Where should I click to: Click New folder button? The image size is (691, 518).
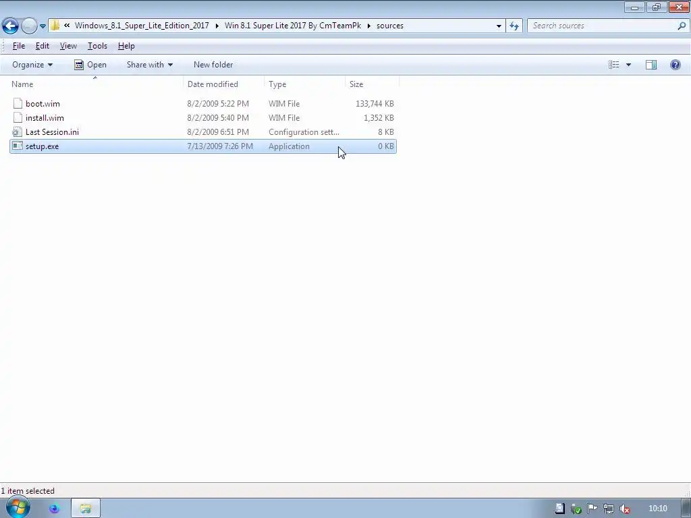tap(213, 65)
